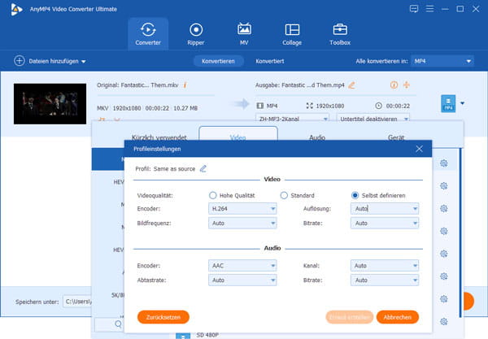Click Dateien hinzufügen label
Image resolution: width=488 pixels, height=339 pixels.
point(54,61)
